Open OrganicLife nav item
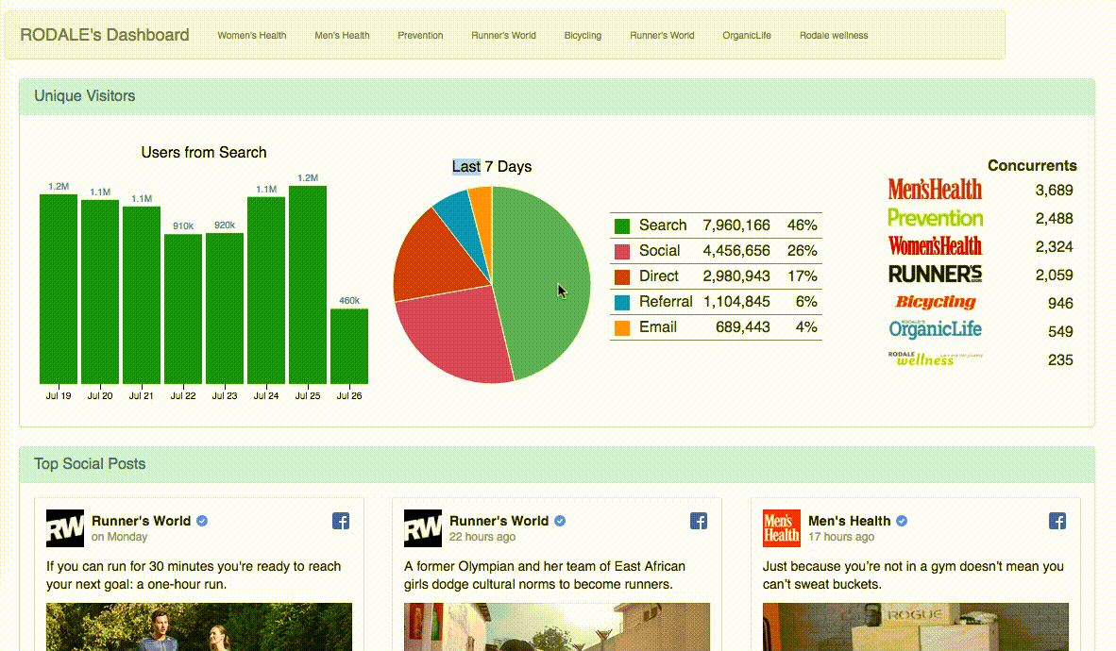This screenshot has width=1116, height=651. [747, 35]
